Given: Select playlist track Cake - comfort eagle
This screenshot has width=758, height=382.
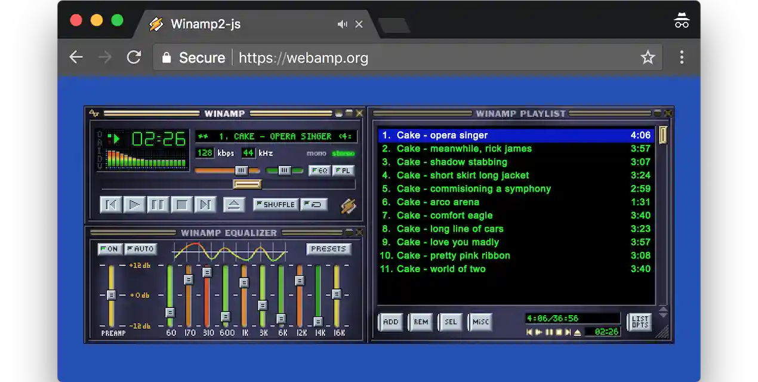Looking at the screenshot, I should coord(516,215).
